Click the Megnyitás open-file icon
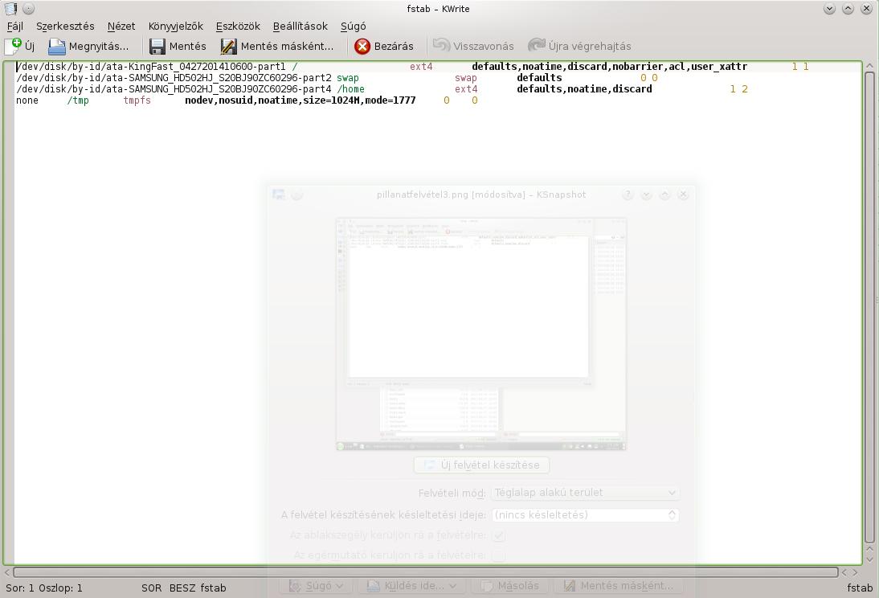 [x=56, y=46]
